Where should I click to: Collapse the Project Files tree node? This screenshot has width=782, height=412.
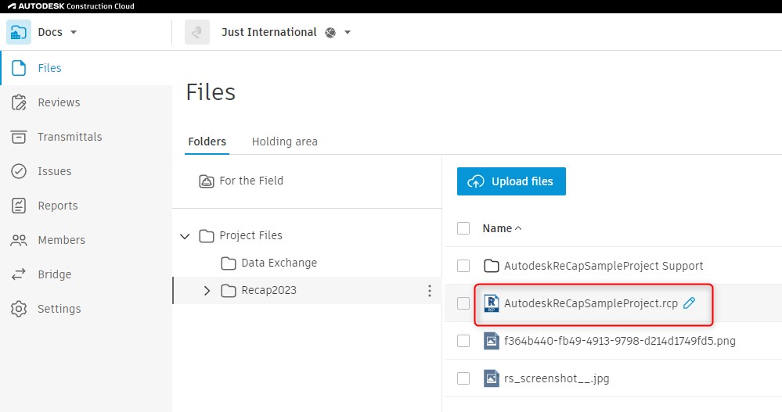(185, 236)
